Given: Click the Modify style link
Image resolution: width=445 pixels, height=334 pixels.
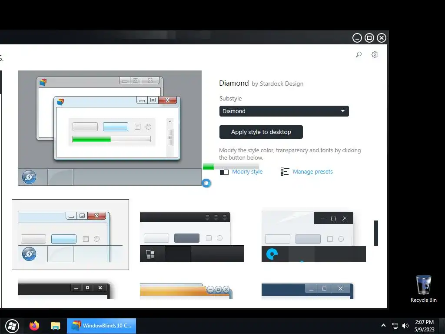Looking at the screenshot, I should coord(247,171).
